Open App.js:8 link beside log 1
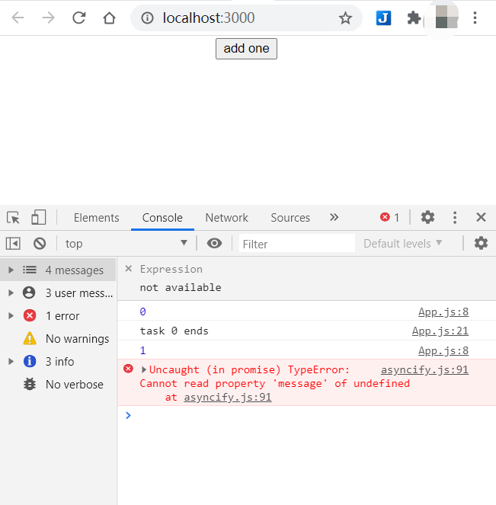 443,350
